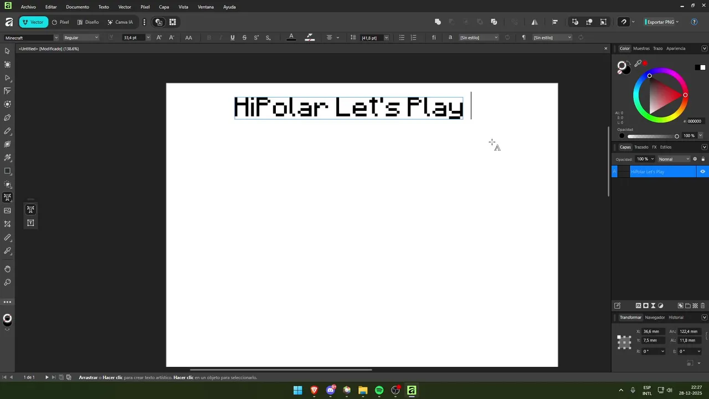The height and width of the screenshot is (399, 709).
Task: Open the Texto menu
Action: 104,7
